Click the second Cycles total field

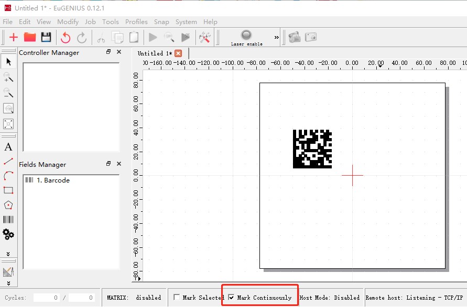pos(82,298)
